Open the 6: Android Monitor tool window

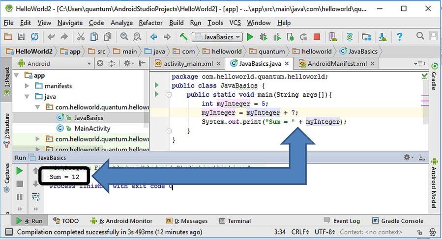point(121,221)
